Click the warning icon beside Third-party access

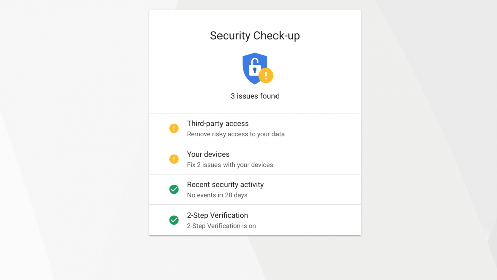coord(174,128)
